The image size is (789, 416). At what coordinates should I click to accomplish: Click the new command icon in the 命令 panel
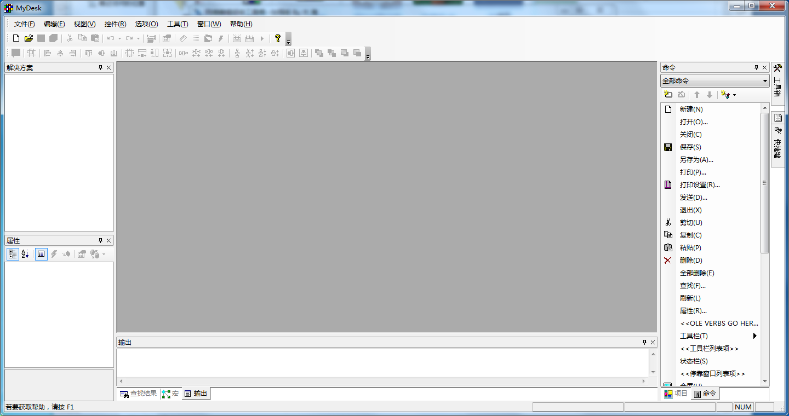[x=668, y=95]
